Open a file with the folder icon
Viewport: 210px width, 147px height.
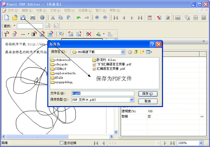pyautogui.click(x=15, y=17)
